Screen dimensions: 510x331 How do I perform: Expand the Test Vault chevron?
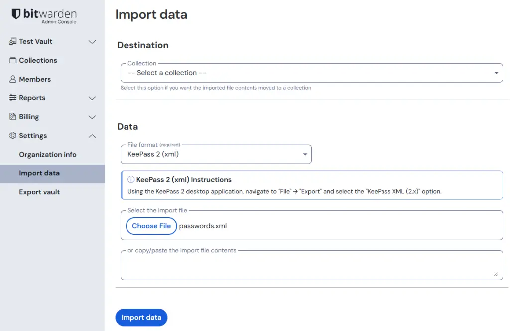point(92,42)
